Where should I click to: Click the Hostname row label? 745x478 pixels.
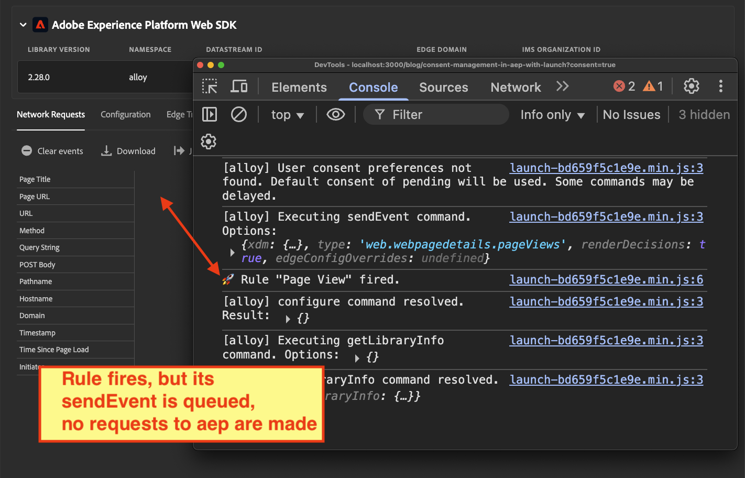tap(36, 299)
